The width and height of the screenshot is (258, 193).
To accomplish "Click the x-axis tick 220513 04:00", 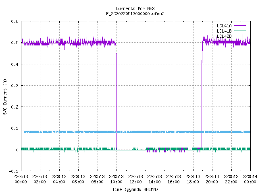I will tap(59, 179).
